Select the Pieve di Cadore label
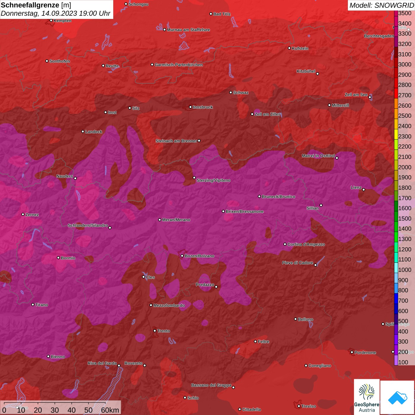Viewport: 415px width, 415px height. pyautogui.click(x=298, y=263)
